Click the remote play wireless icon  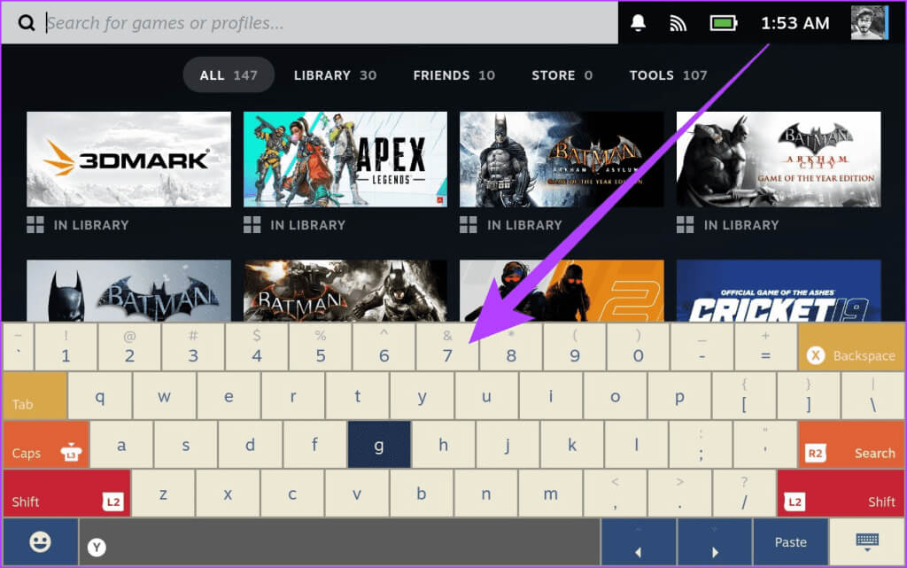pos(678,23)
